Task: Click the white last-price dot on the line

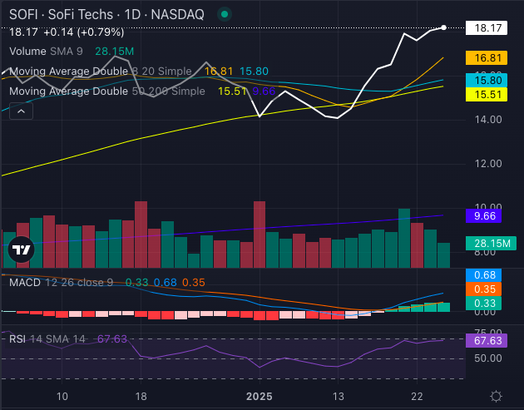Action: point(443,27)
